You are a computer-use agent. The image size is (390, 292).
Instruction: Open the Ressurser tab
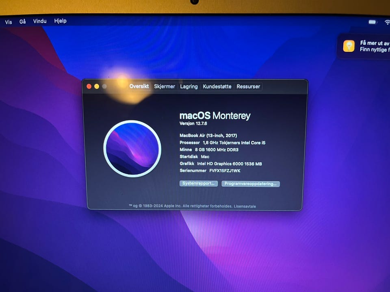click(x=248, y=86)
